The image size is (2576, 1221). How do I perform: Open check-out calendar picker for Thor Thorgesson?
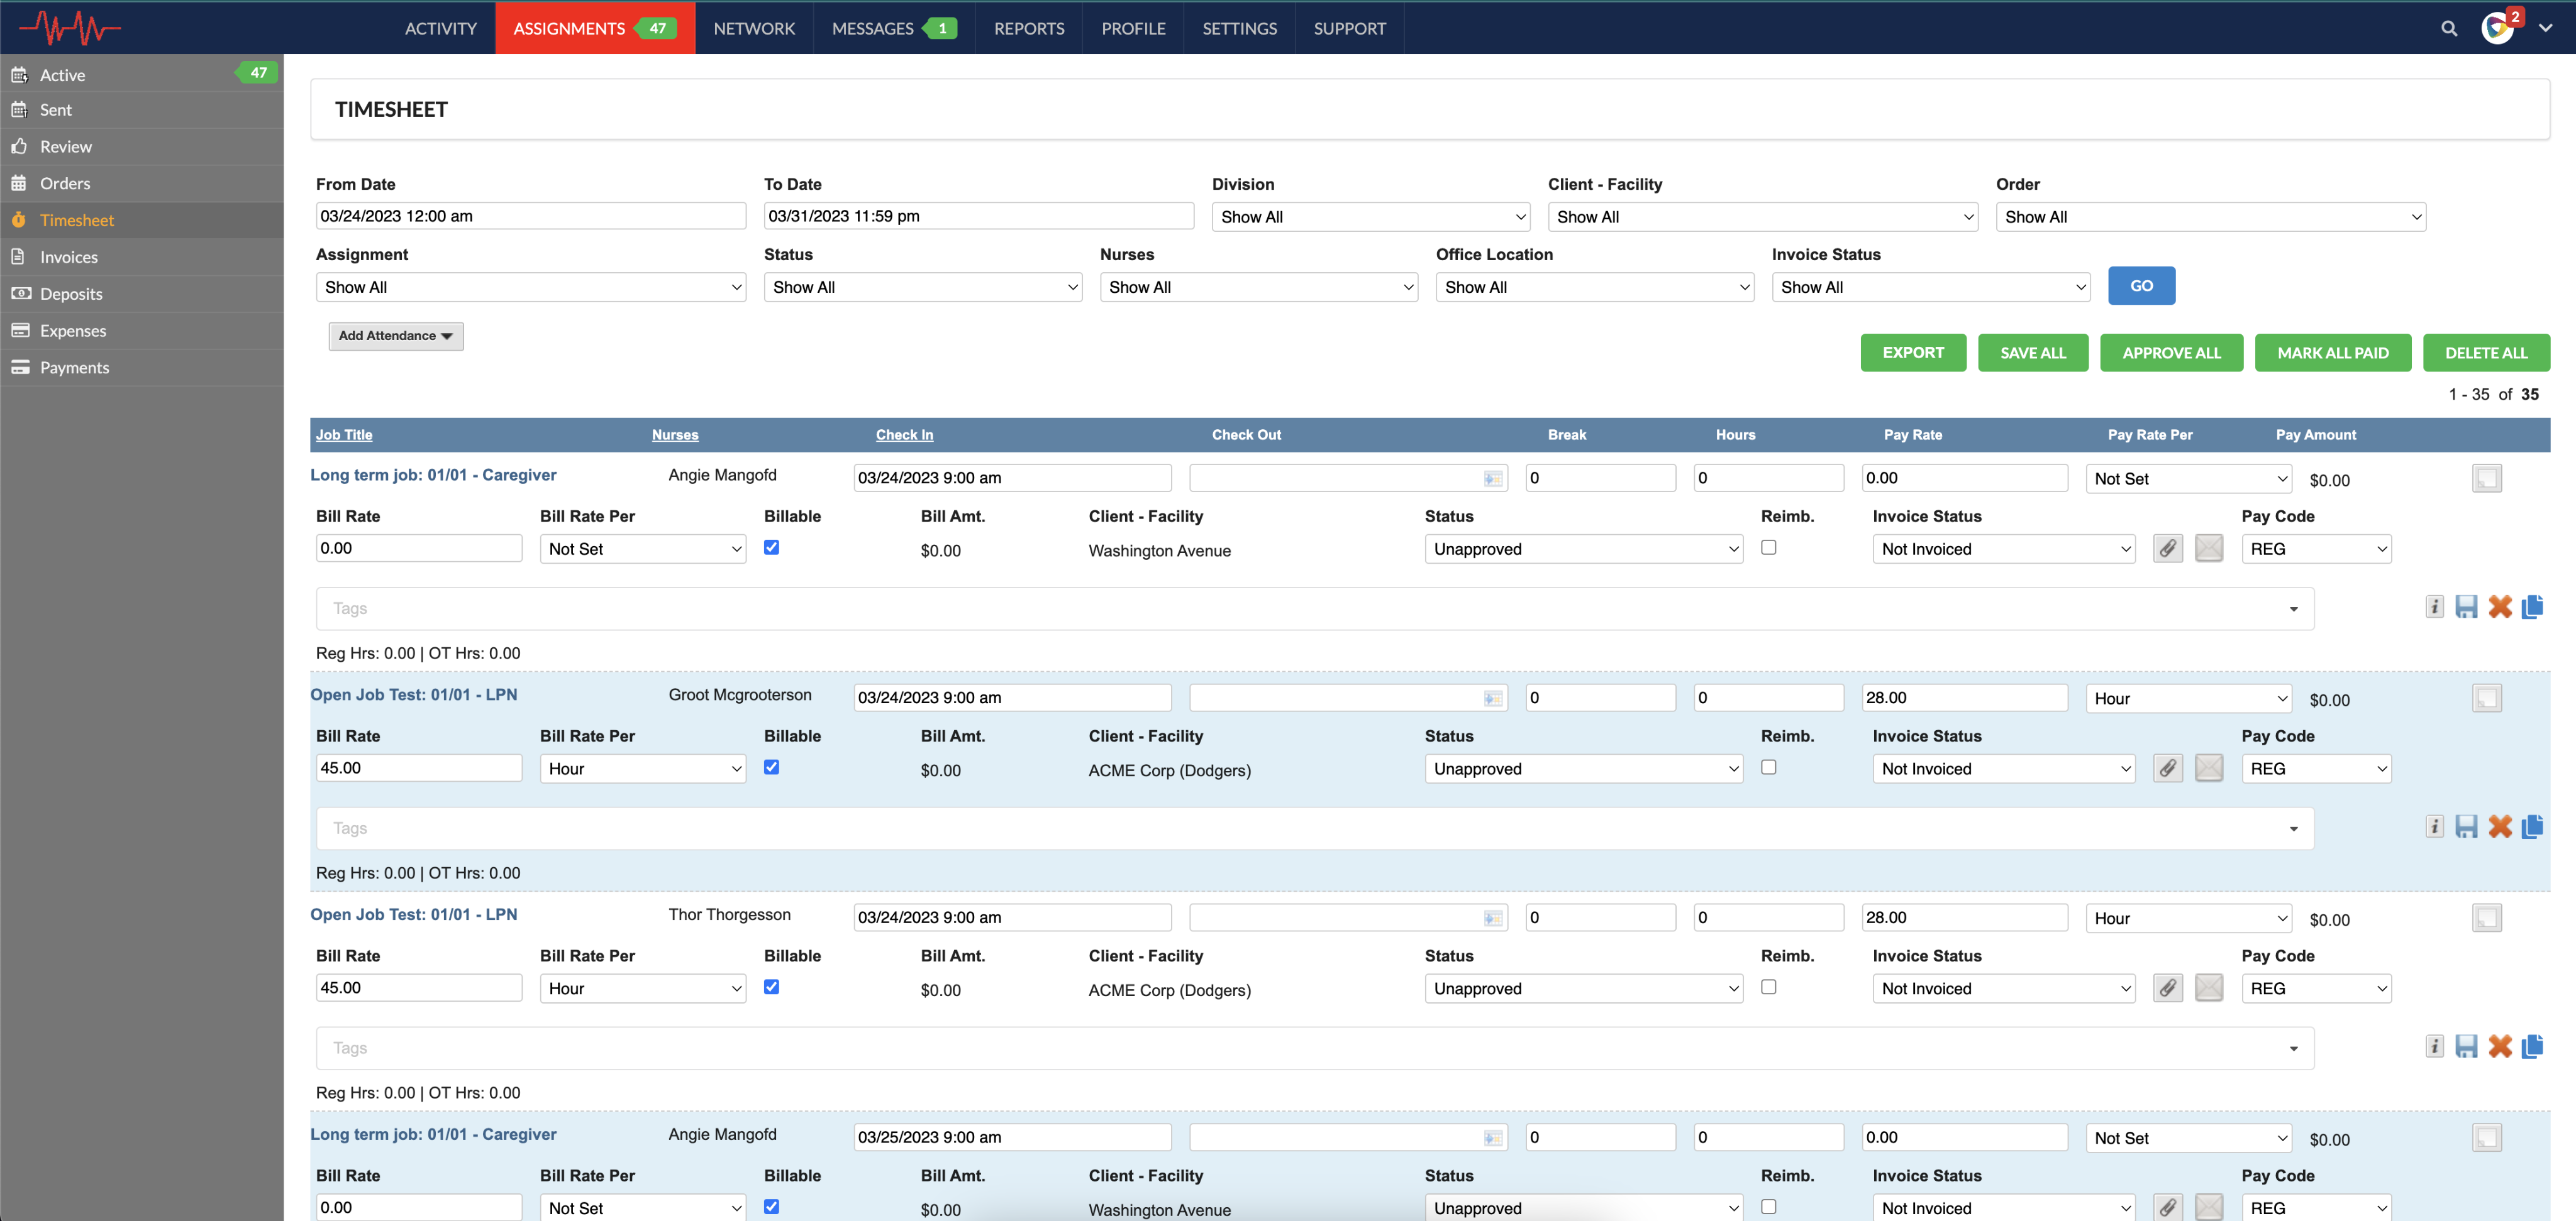tap(1492, 918)
